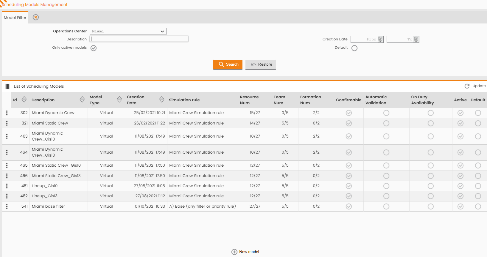The width and height of the screenshot is (487, 257).
Task: Click the Search button
Action: (228, 64)
